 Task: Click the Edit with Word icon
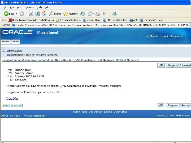pos(105,14)
